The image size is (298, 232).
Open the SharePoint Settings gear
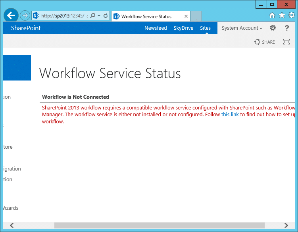pos(273,28)
